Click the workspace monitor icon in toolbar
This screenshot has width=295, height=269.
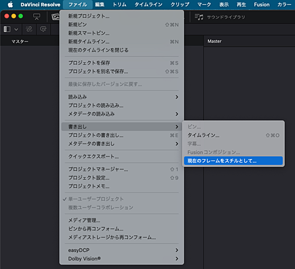[37, 17]
